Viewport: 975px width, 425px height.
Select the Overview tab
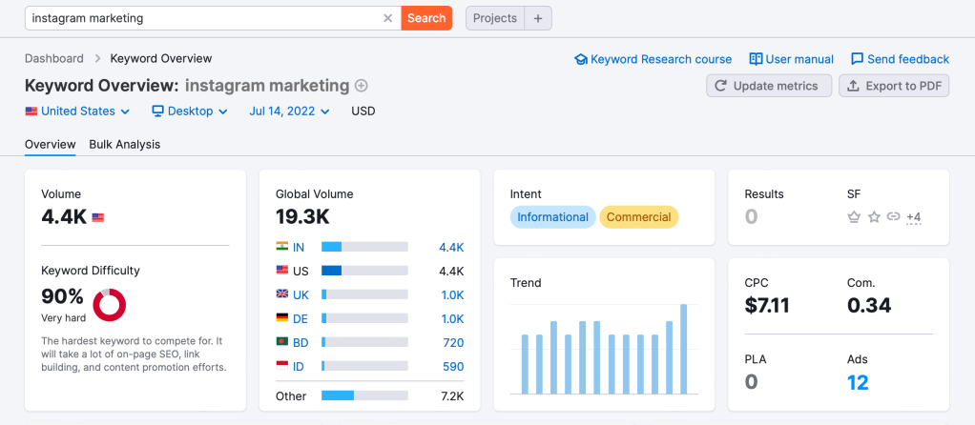click(x=50, y=145)
